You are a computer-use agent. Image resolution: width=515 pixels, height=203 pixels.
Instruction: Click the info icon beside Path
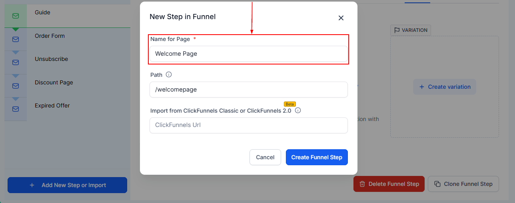(169, 74)
